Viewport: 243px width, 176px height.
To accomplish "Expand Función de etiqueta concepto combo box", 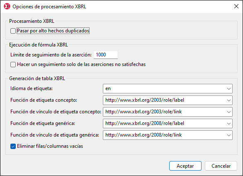I will pos(168,100).
